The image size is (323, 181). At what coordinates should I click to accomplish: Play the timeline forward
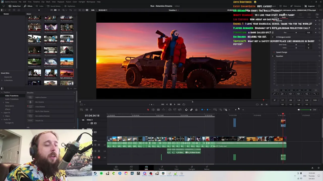(x=174, y=104)
